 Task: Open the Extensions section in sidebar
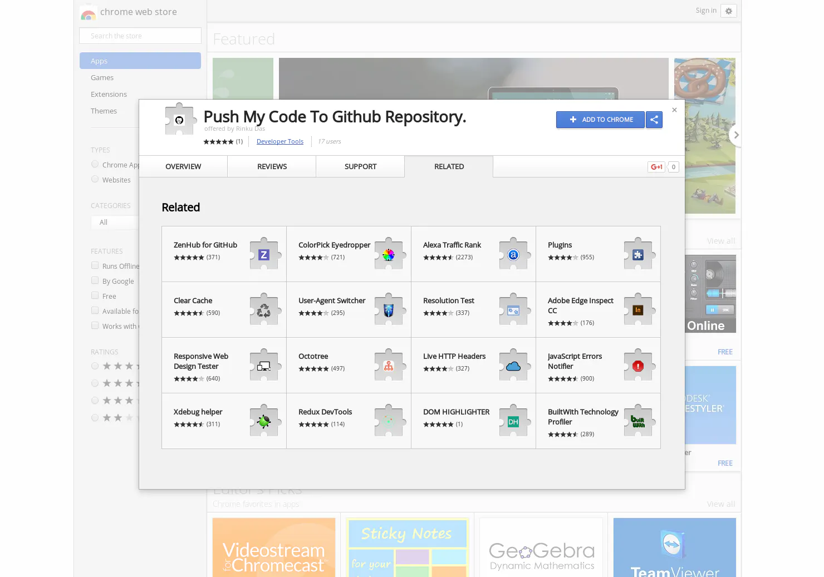point(109,95)
